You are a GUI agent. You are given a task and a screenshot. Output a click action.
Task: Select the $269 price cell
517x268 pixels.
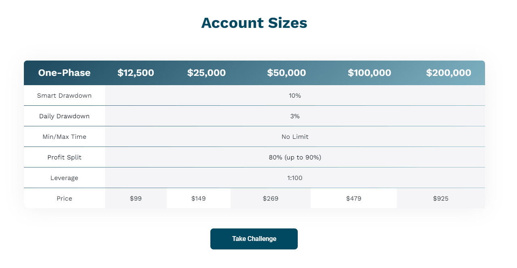coord(271,198)
